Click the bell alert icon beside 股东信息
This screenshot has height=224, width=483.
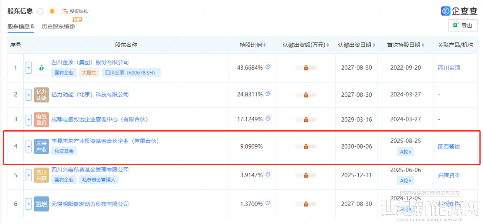click(52, 11)
